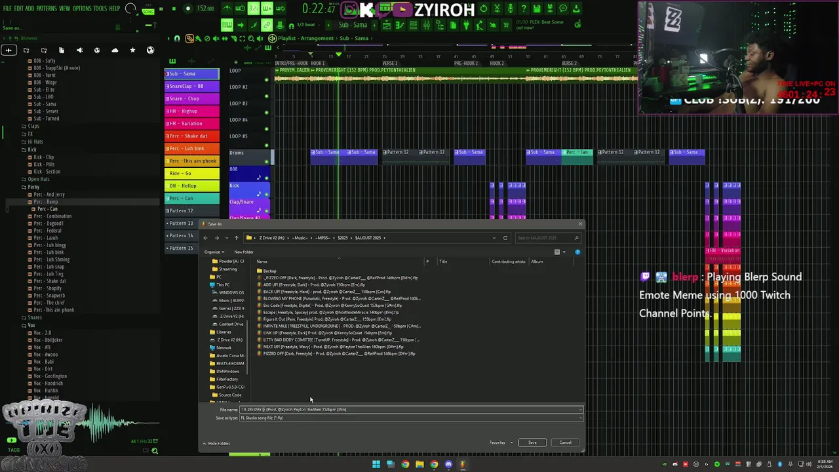The width and height of the screenshot is (839, 472).
Task: Click the File name input field
Action: (x=411, y=409)
